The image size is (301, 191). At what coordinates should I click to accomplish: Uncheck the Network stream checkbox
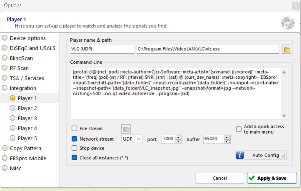74,139
